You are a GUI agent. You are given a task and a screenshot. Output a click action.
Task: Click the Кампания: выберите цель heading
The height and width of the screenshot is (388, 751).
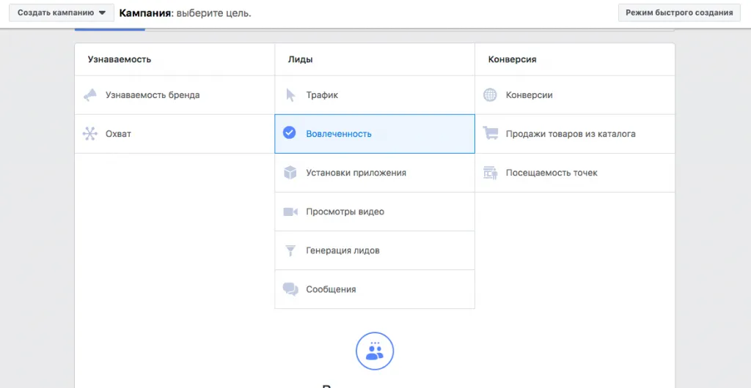pos(185,13)
